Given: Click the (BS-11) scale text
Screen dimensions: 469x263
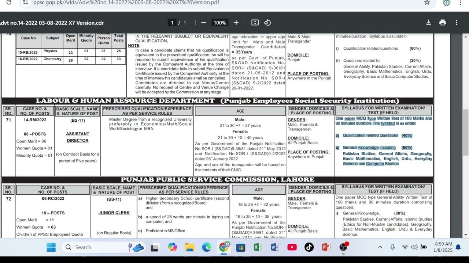Looking at the screenshot, I should click(x=114, y=199).
